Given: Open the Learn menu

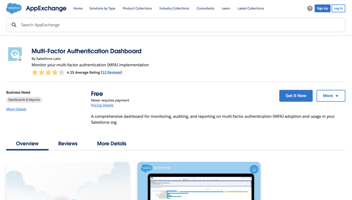Looking at the screenshot, I should coord(226,8).
